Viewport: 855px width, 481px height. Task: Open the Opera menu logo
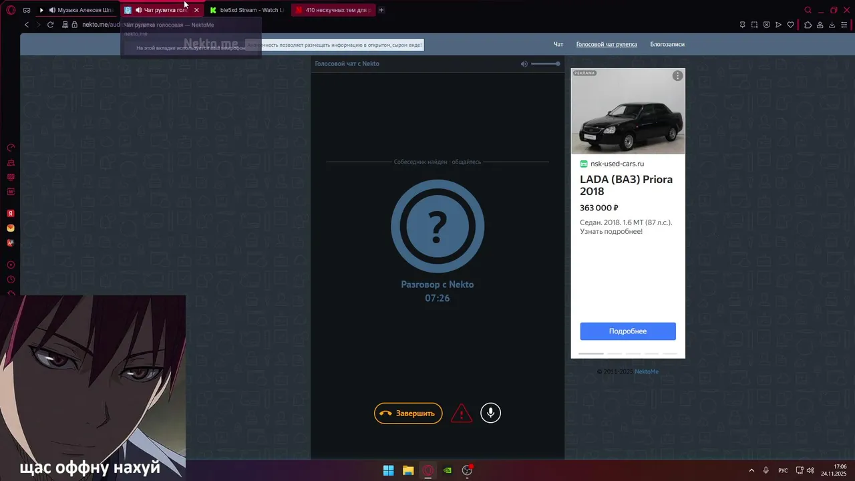11,10
